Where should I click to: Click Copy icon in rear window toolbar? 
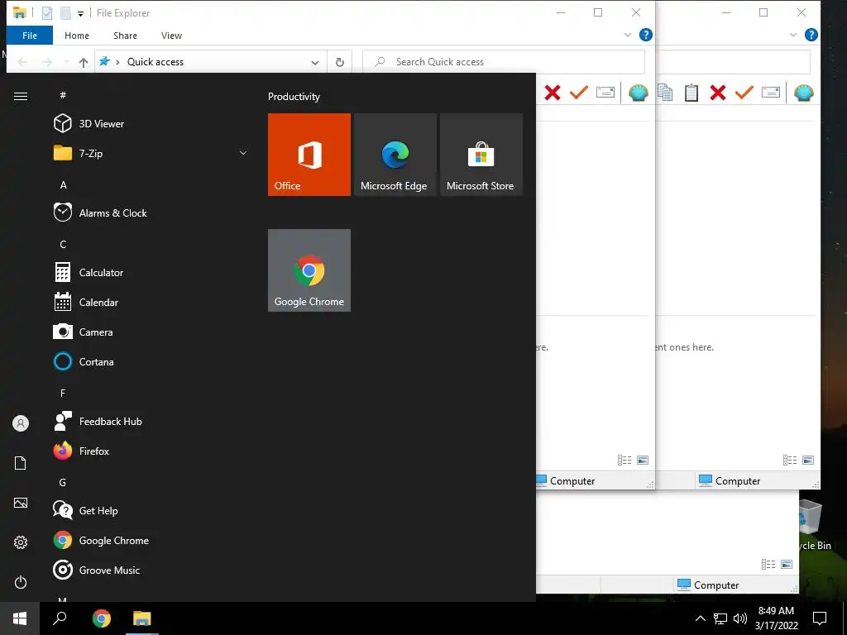tap(666, 93)
